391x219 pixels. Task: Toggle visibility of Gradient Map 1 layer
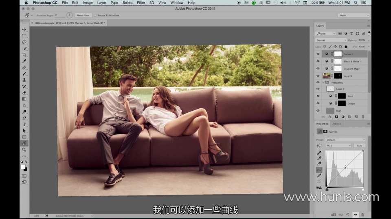tap(318, 69)
